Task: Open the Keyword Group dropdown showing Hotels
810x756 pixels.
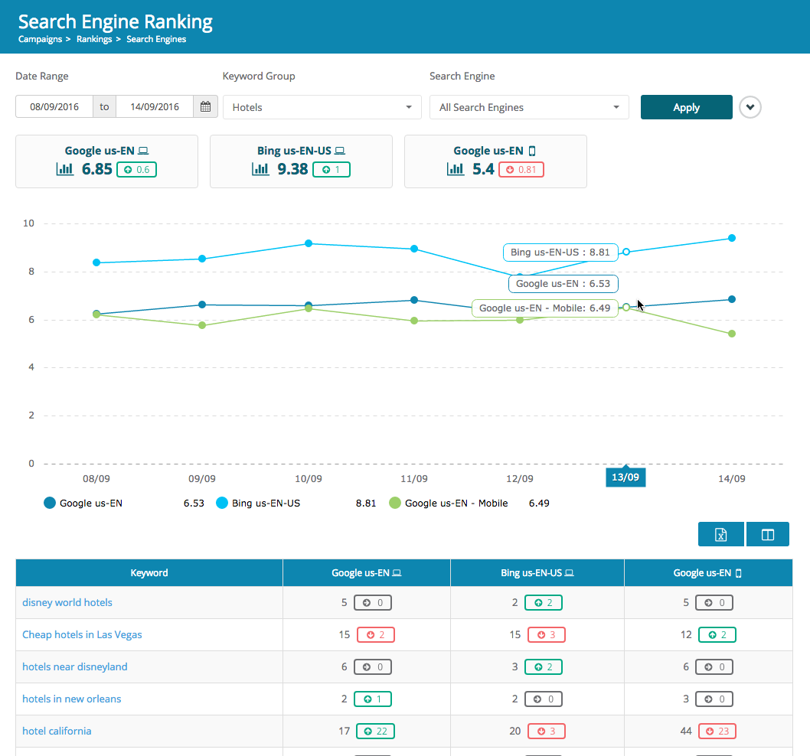Action: click(x=322, y=107)
